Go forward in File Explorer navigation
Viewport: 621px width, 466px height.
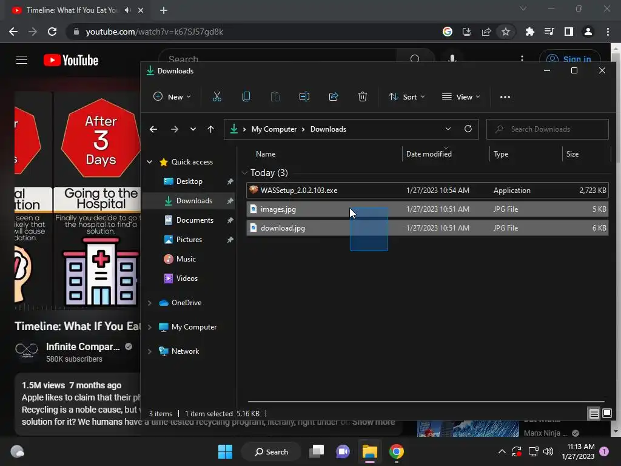click(174, 129)
